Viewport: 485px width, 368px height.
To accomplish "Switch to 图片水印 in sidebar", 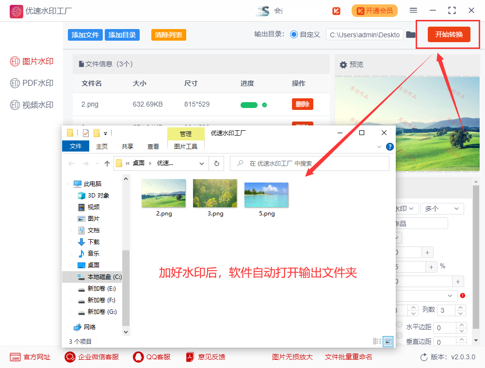I will (x=32, y=61).
